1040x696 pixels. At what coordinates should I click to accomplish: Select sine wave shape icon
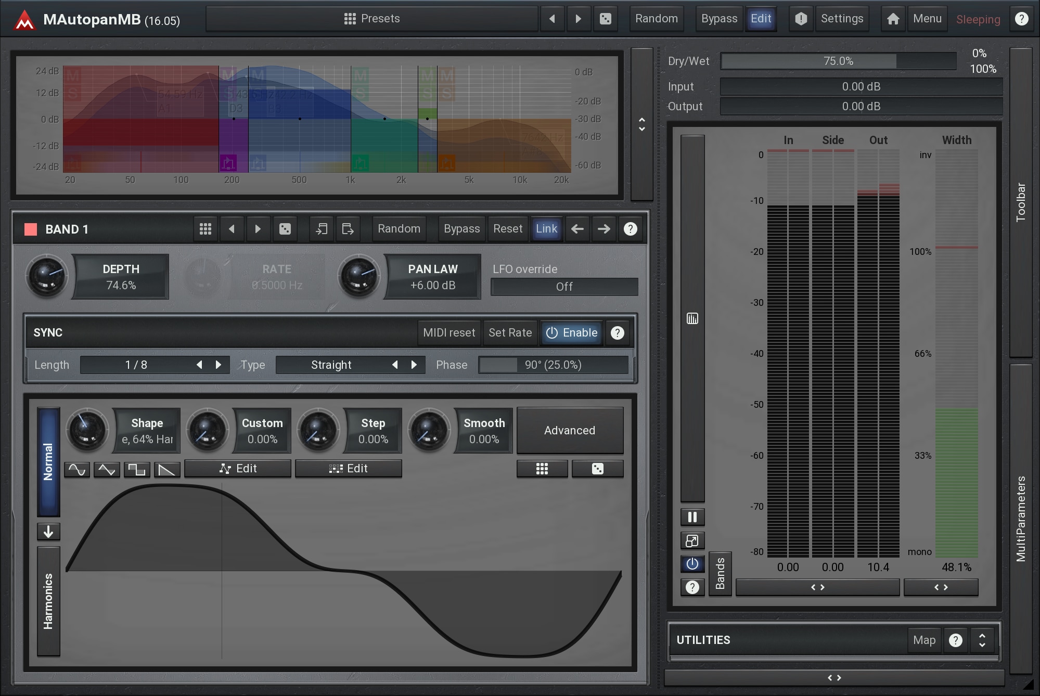[x=77, y=470]
